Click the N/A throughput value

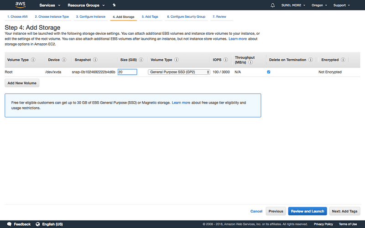[238, 72]
